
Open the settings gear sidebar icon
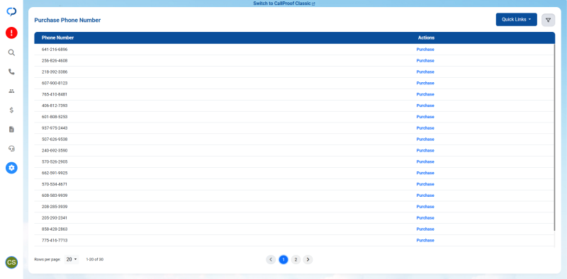click(11, 168)
